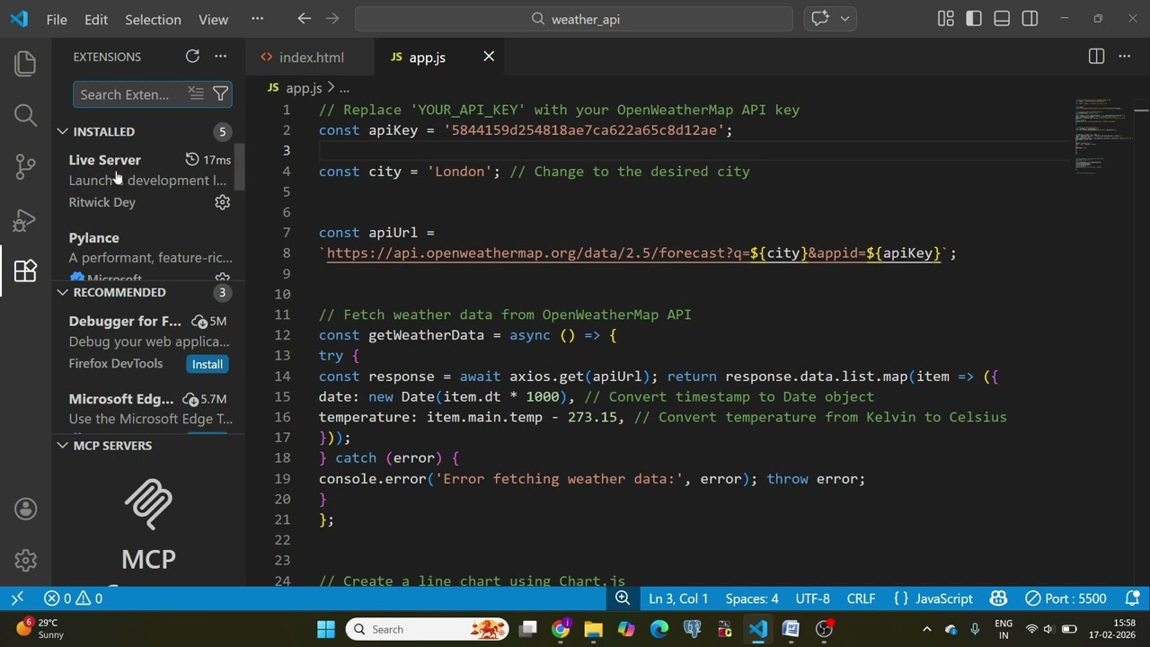Close the app.js tab
This screenshot has width=1150, height=647.
[489, 57]
